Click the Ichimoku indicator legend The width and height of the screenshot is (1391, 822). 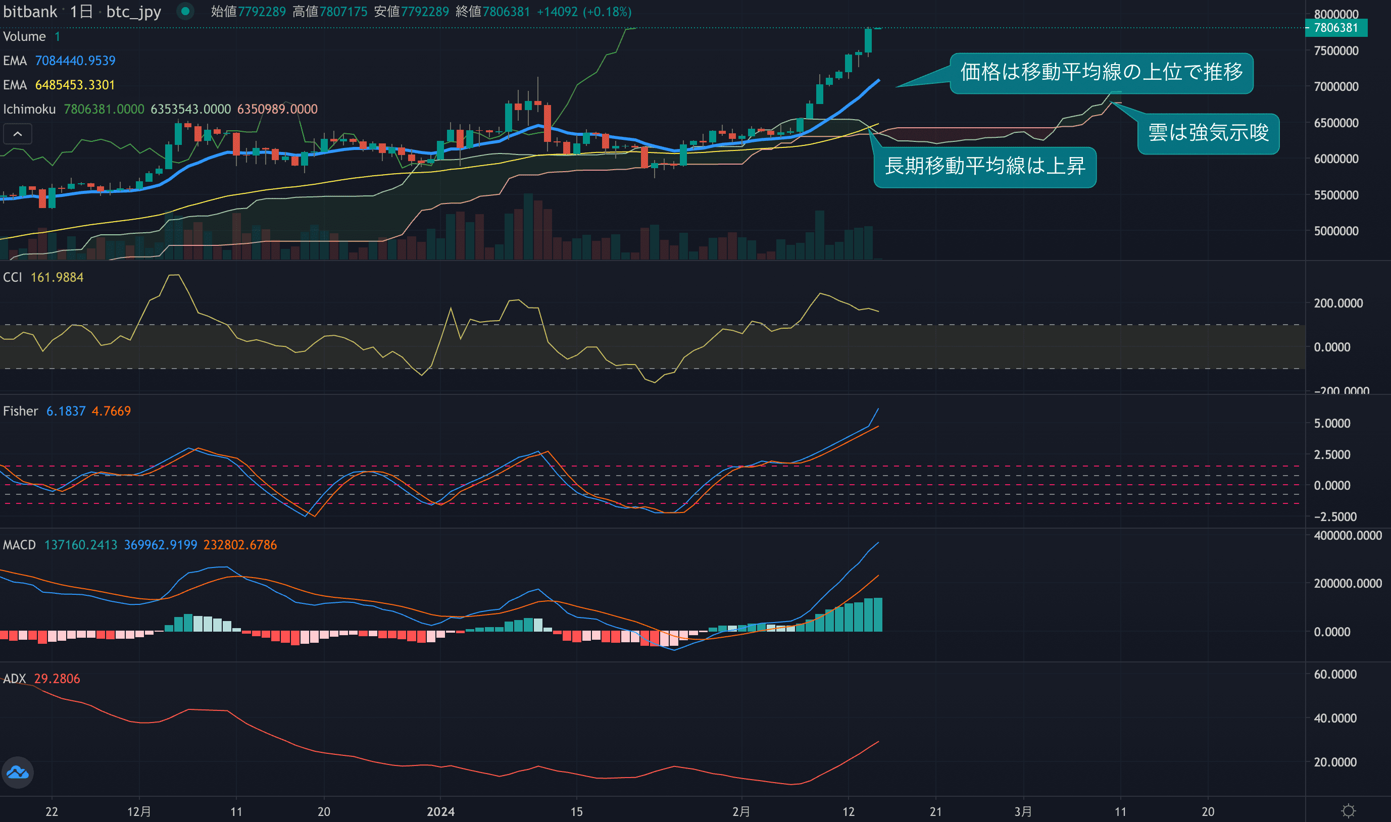coord(29,109)
